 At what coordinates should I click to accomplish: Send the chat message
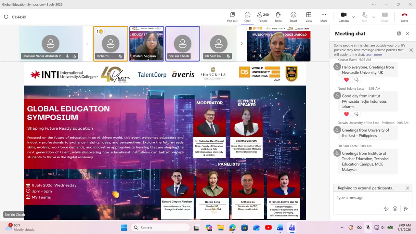point(406,209)
